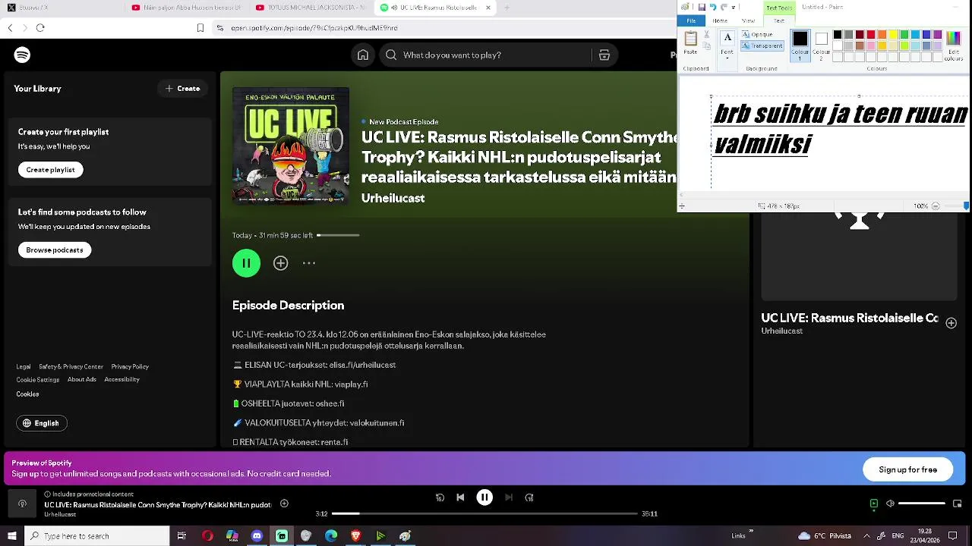Pick yellow swatch in Paint palette
This screenshot has width=972, height=546.
(x=893, y=35)
